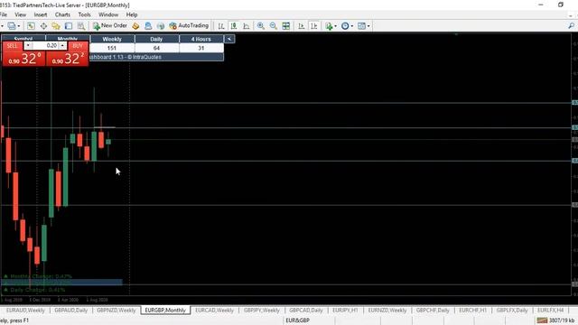Click the connection status 3807/19 kb

(556, 320)
